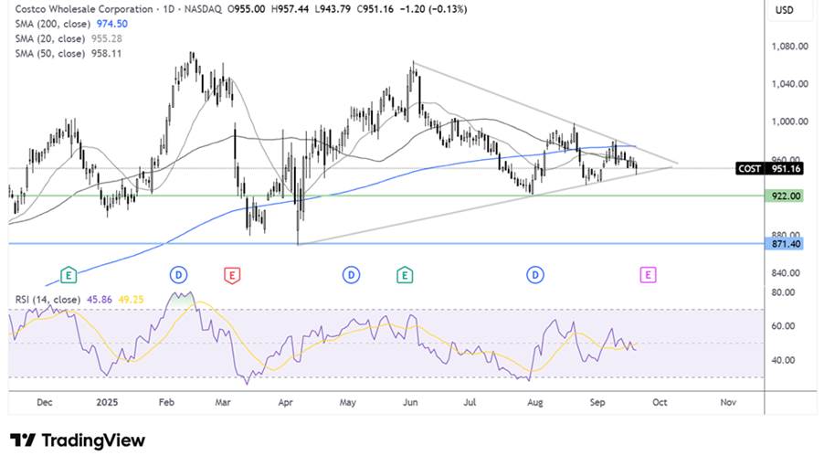Select the SMA (50, close) indicator legend
Screen dimensions: 824x466
pos(50,53)
